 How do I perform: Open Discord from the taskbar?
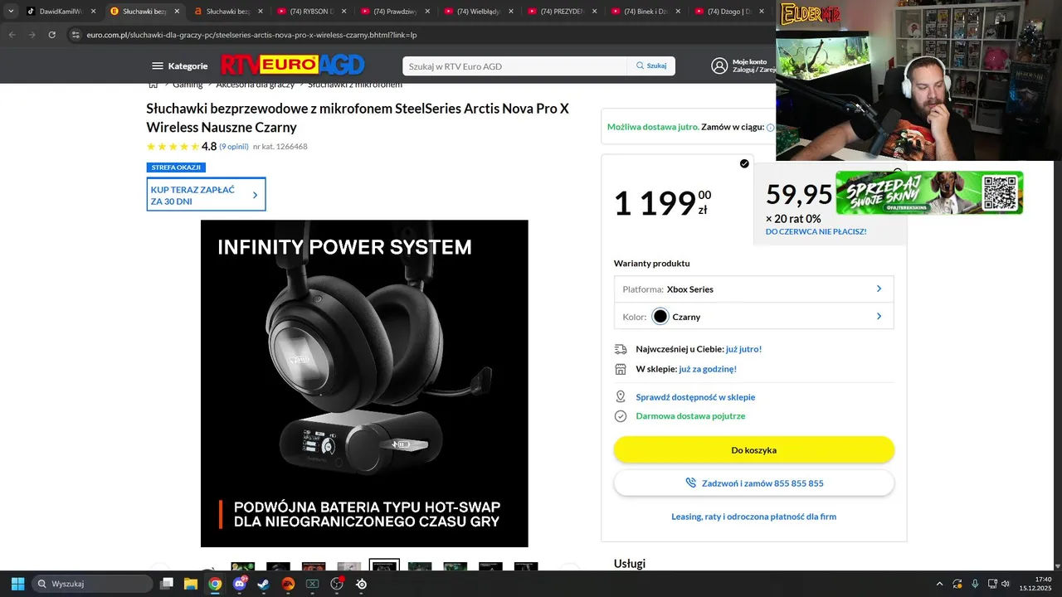tap(240, 584)
